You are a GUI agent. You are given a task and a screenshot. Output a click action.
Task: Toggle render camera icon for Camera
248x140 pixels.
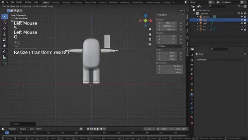(245, 17)
